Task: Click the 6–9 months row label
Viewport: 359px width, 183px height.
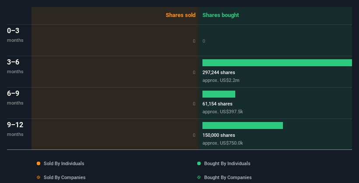Action: [x=15, y=98]
